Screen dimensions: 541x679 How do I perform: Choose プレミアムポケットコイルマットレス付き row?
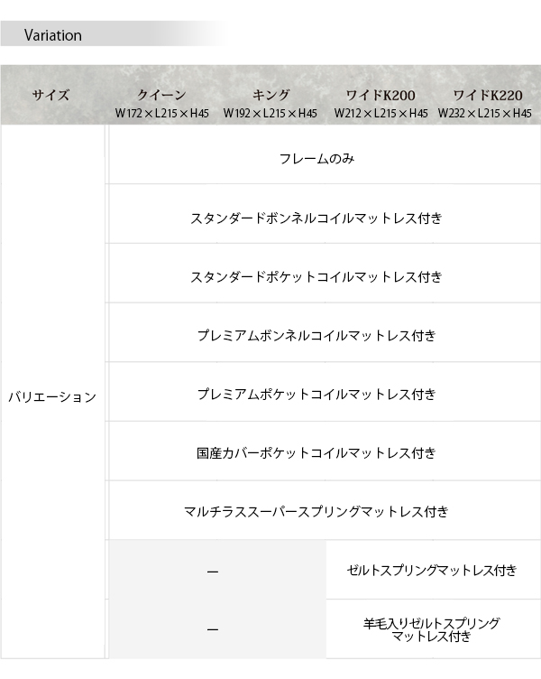(325, 392)
